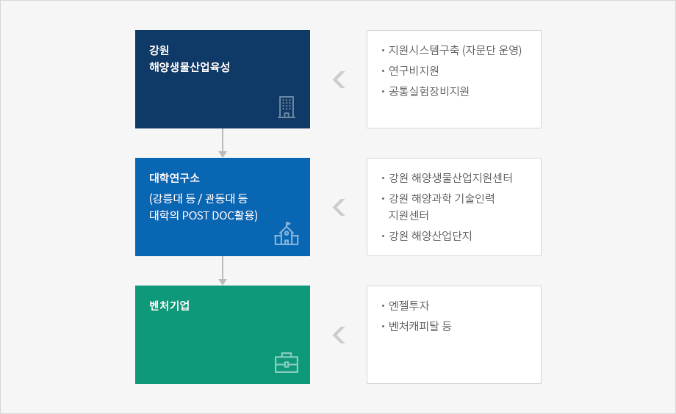Click the POST DOC활용 description line

point(204,215)
